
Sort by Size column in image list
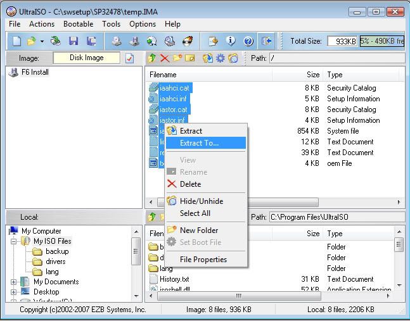pos(298,75)
